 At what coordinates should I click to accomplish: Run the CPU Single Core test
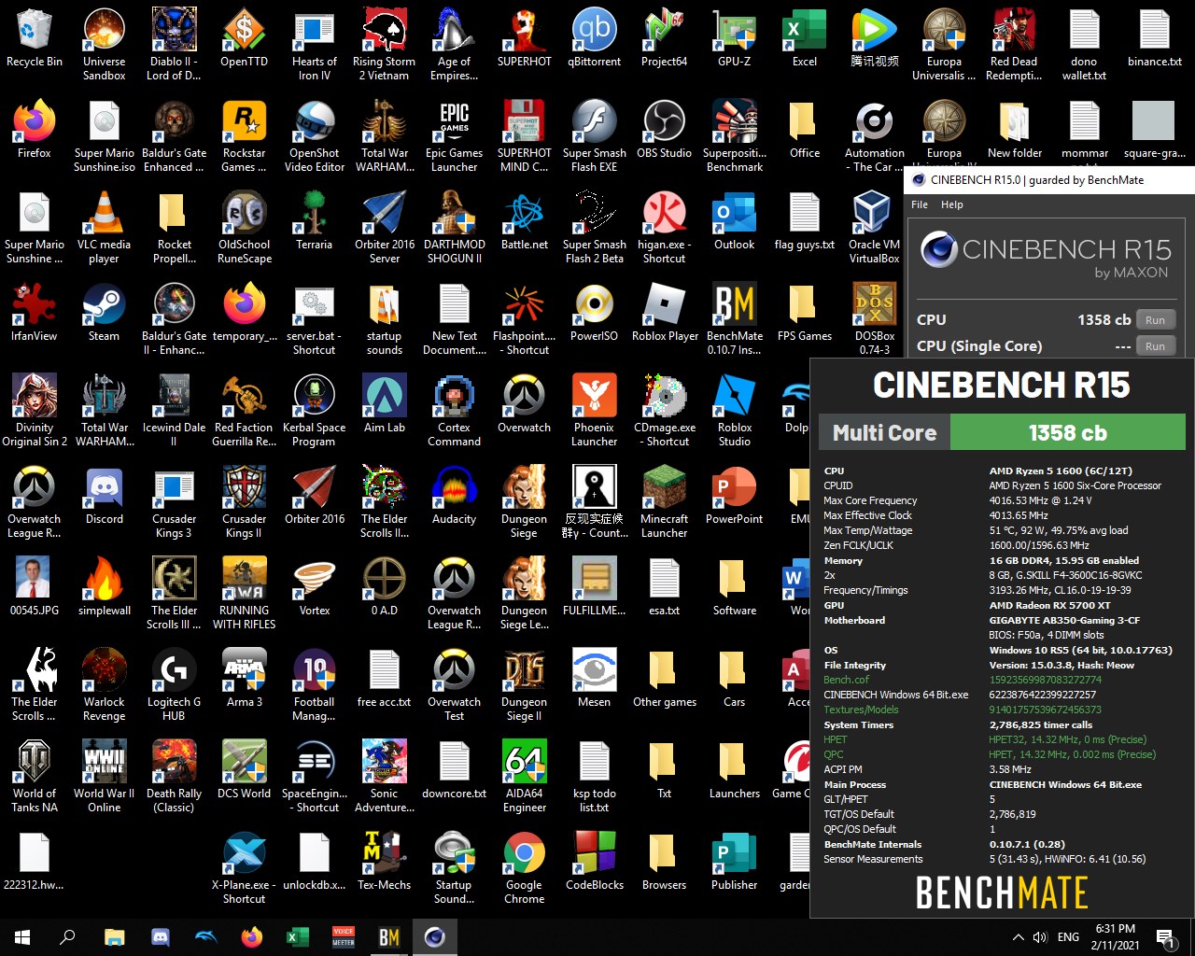point(1156,345)
